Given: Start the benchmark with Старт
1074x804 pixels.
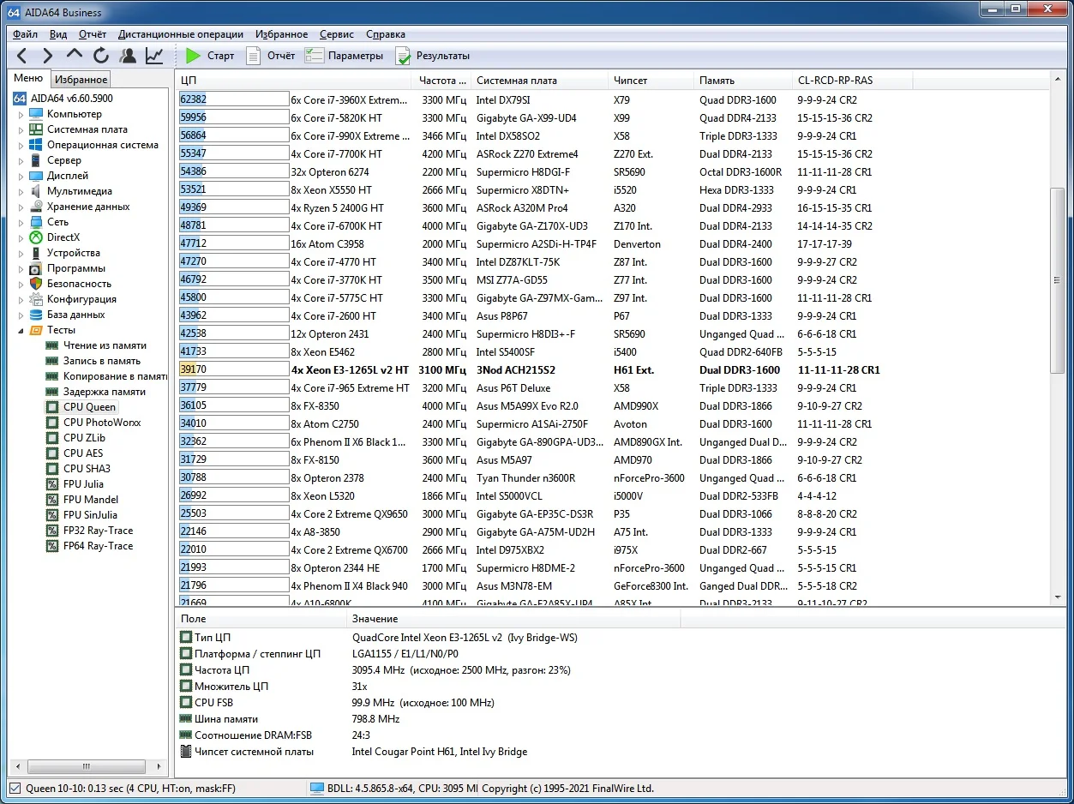Looking at the screenshot, I should point(210,56).
